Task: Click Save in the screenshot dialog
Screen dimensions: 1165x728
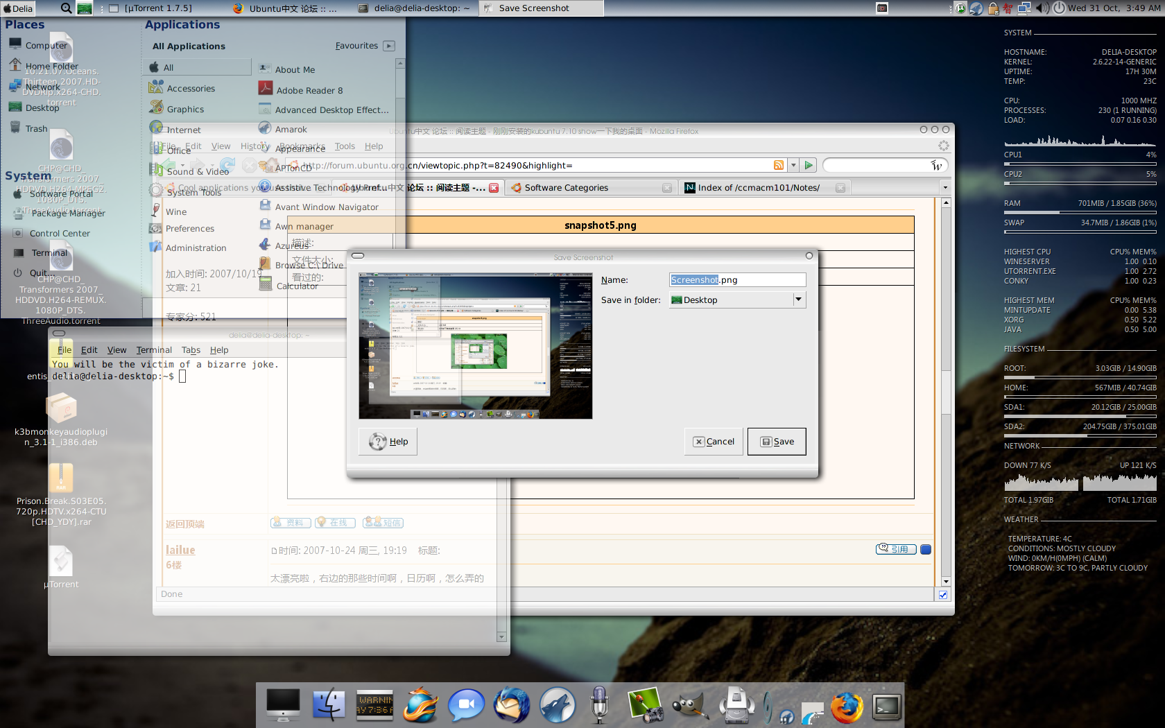Action: click(x=777, y=442)
